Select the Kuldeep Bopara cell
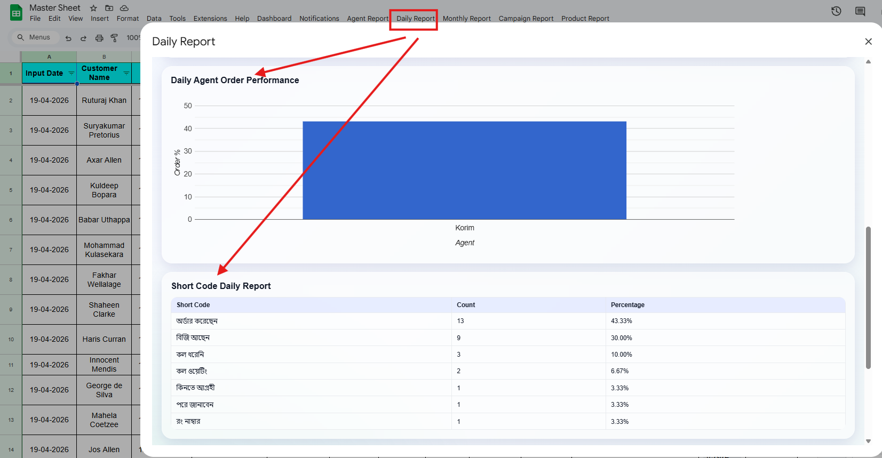The height and width of the screenshot is (458, 882). pyautogui.click(x=104, y=190)
